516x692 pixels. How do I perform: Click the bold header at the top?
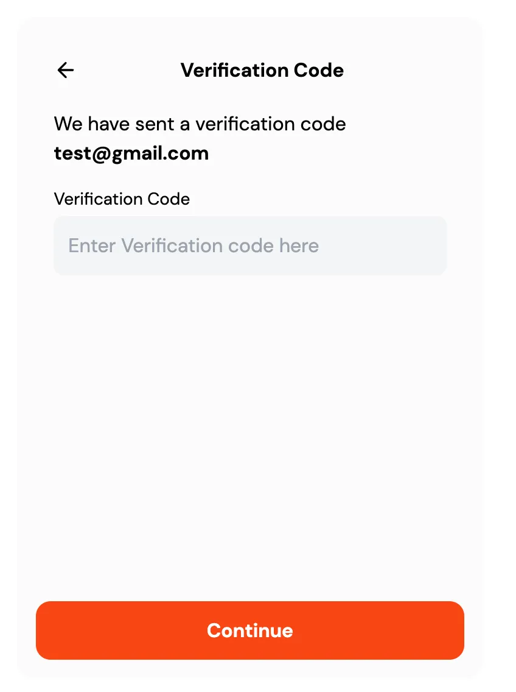coord(262,71)
